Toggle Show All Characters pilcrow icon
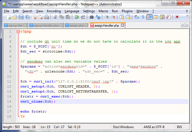This screenshot has height=132, width=192. pyautogui.click(x=143, y=17)
